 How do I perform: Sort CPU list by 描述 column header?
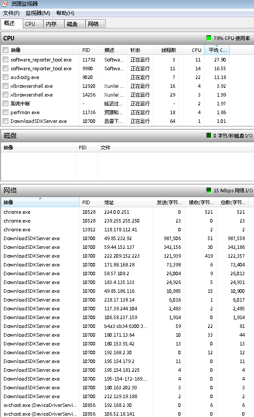click(114, 50)
